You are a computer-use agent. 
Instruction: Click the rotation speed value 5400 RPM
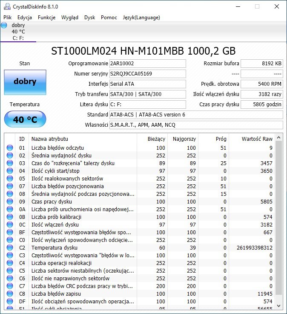261,84
